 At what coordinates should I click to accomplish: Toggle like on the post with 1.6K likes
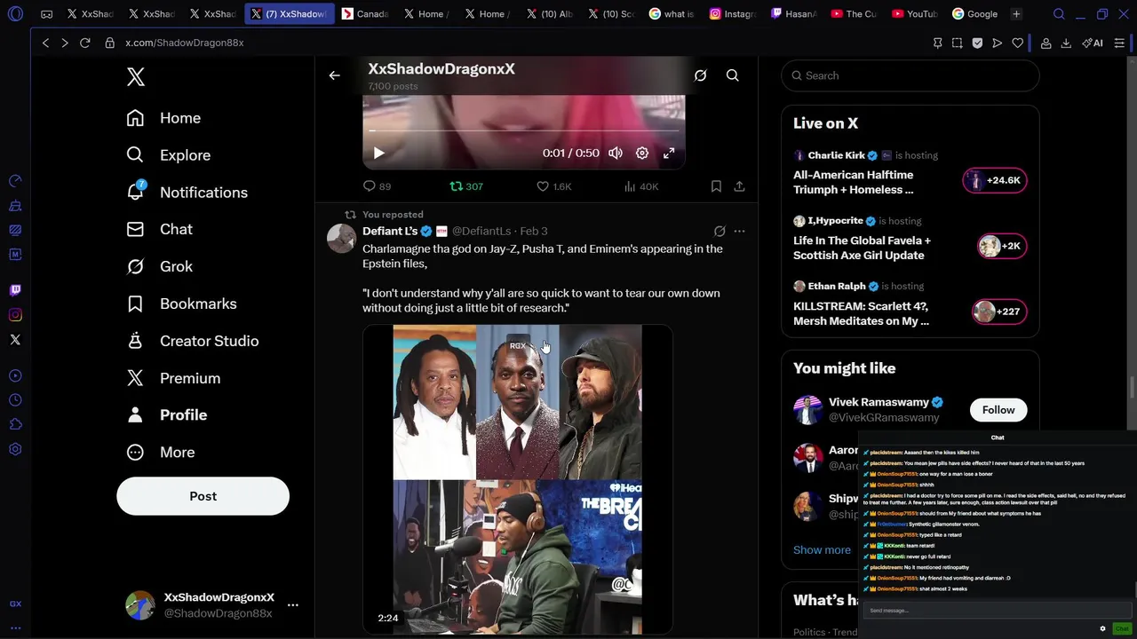tap(553, 186)
